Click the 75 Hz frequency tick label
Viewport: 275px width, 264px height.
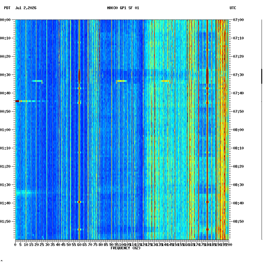click(x=95, y=245)
